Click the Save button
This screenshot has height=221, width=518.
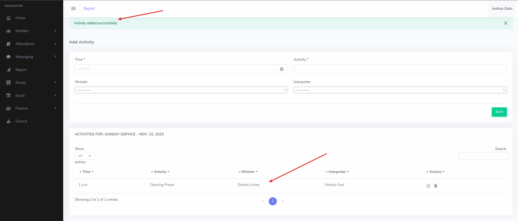point(499,112)
